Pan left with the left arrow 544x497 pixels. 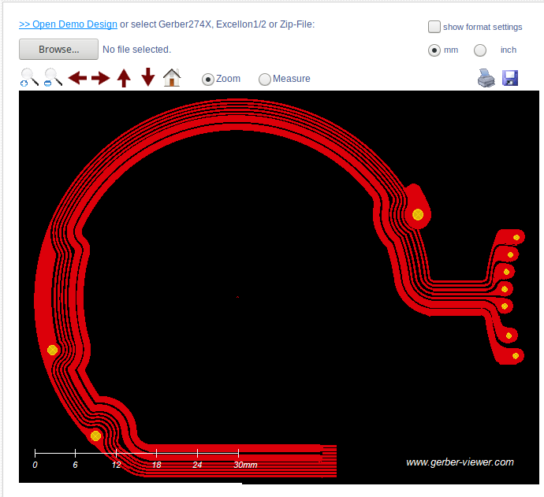click(x=77, y=78)
